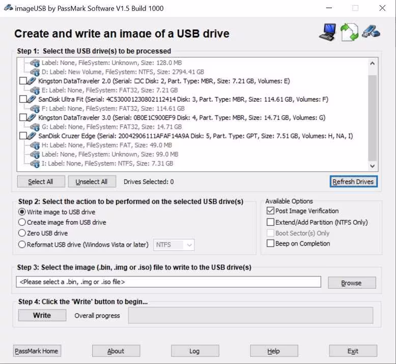Click the imageUSB app icon in title bar

tap(8, 8)
